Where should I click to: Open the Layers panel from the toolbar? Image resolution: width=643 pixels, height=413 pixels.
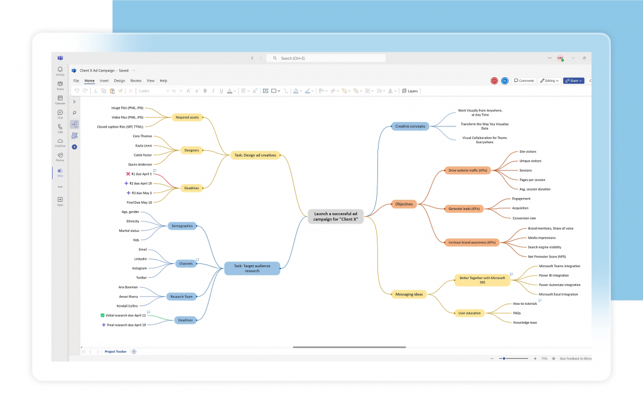[x=410, y=91]
